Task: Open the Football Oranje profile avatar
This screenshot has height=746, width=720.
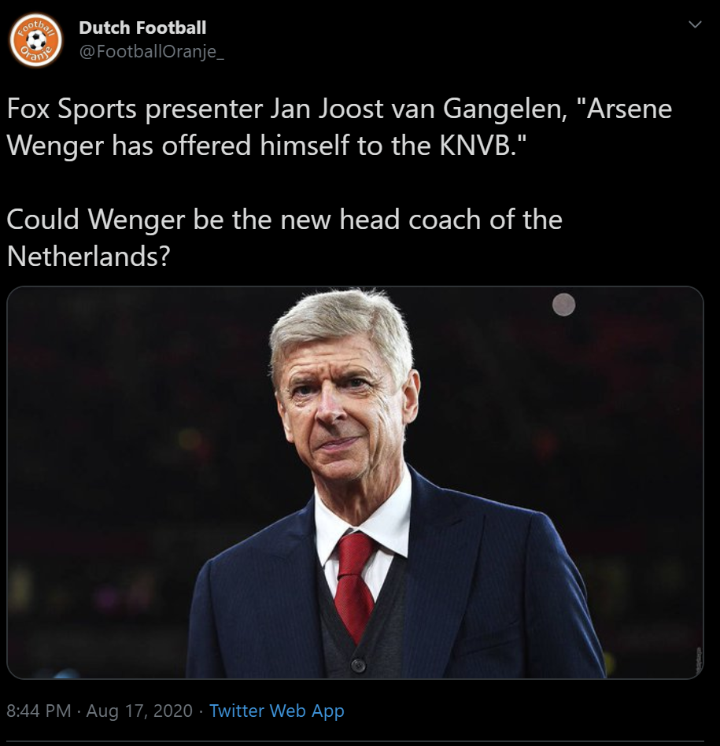Action: (x=35, y=39)
